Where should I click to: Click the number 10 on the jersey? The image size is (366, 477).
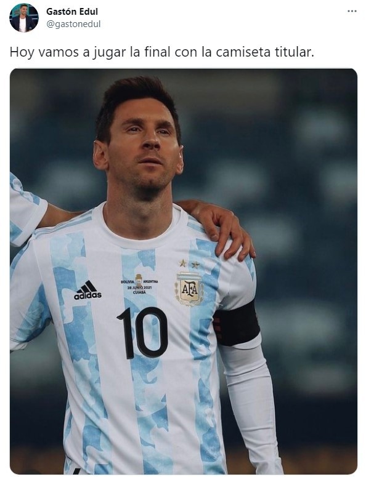click(142, 332)
